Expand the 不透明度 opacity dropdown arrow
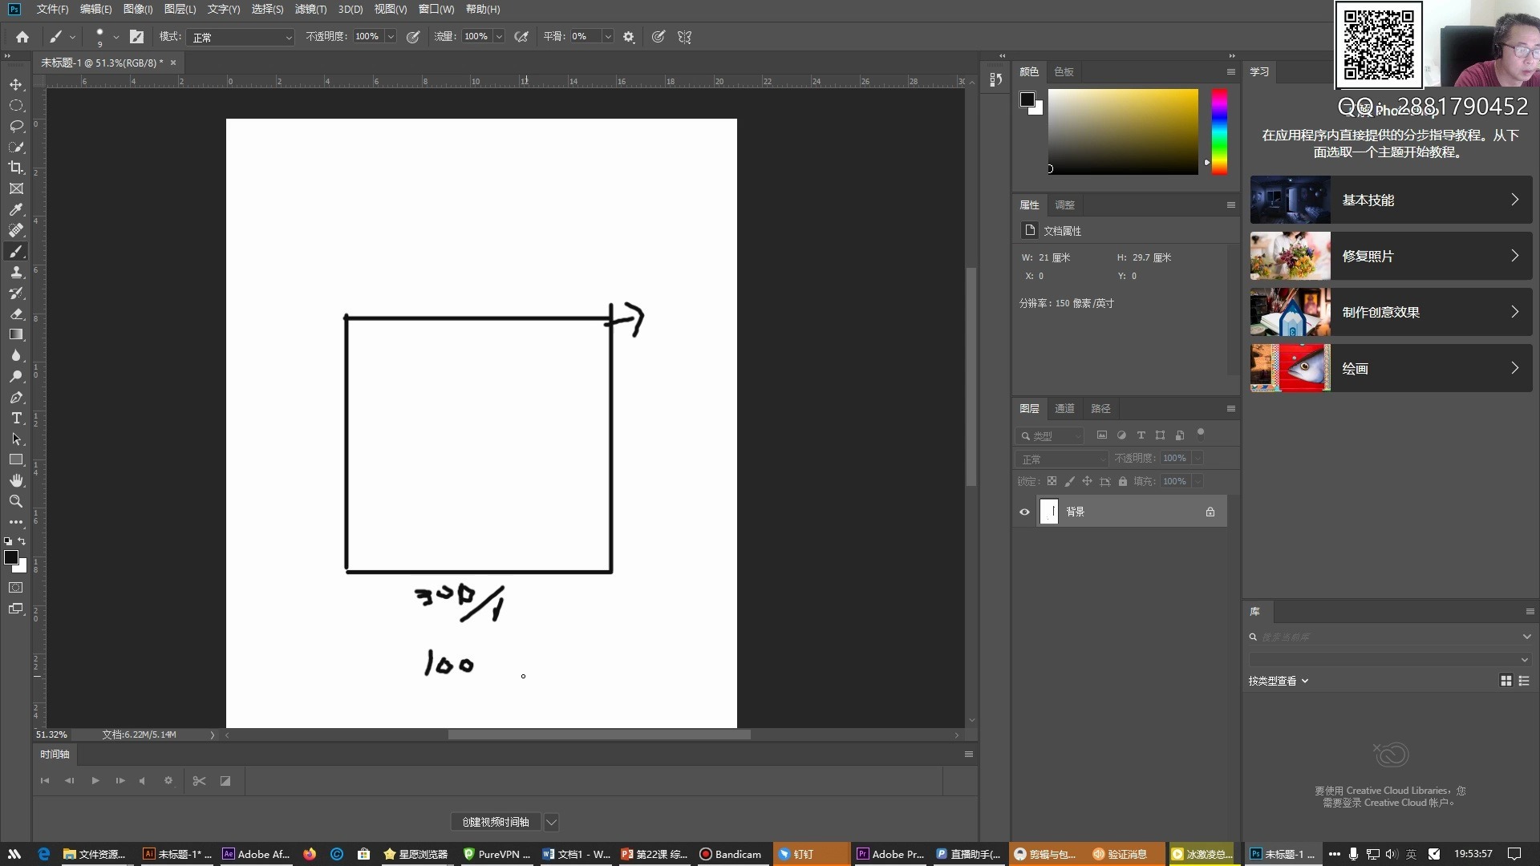Image resolution: width=1540 pixels, height=866 pixels. click(x=391, y=37)
